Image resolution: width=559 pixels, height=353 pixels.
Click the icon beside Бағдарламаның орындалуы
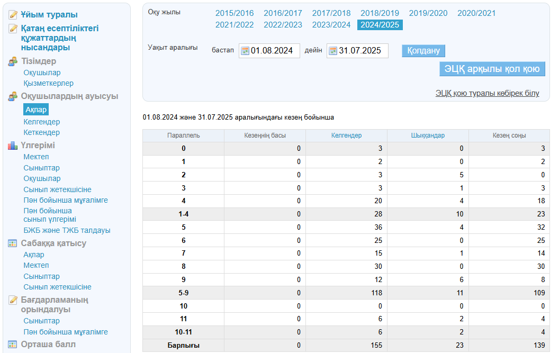13,300
